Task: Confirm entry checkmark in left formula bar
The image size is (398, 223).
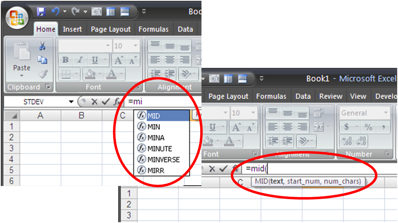Action: 105,102
